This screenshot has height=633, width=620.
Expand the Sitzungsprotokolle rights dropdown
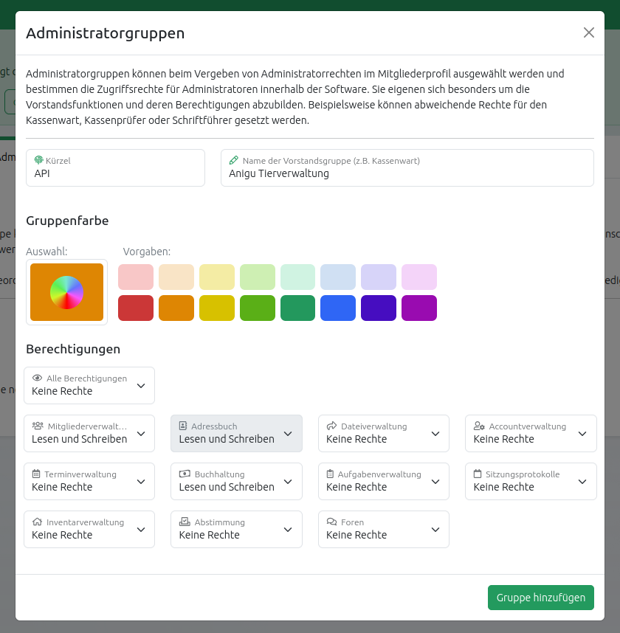pos(581,481)
